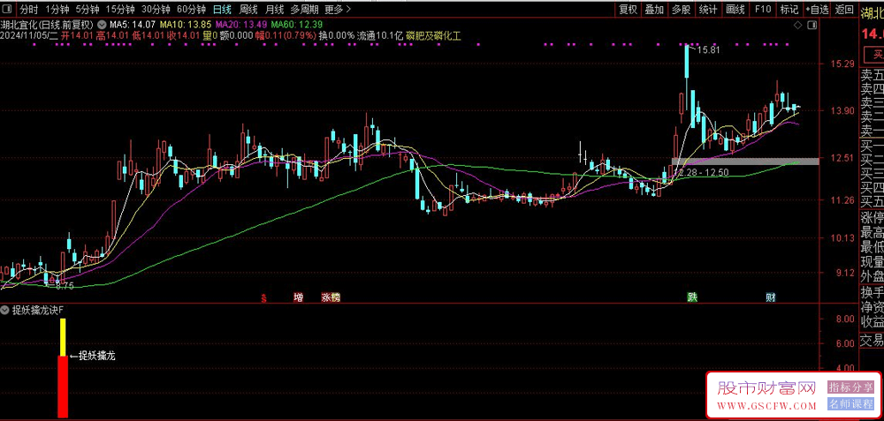Open the 多周期 multi-period view
884x421 pixels.
coord(304,9)
